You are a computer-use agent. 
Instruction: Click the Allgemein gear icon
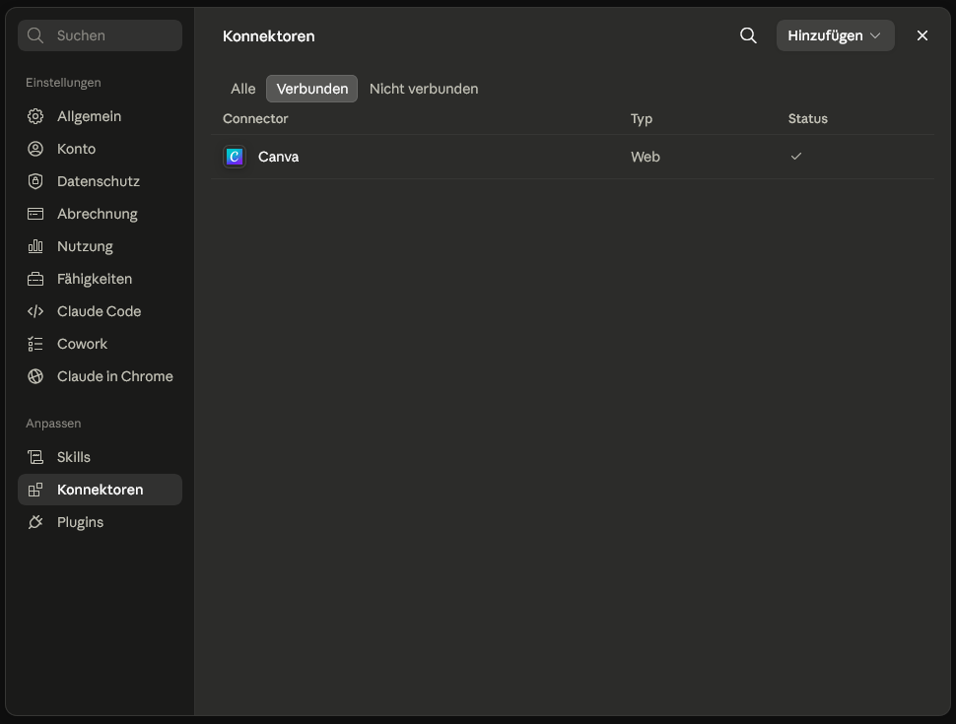coord(35,116)
